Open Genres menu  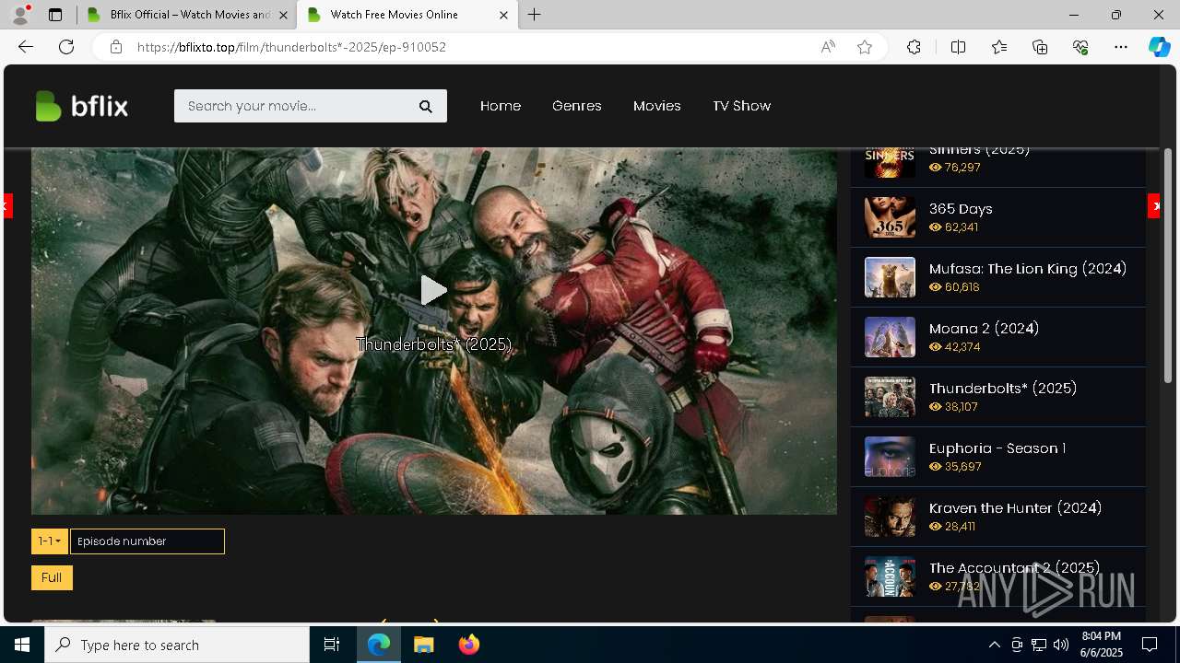[x=577, y=106]
